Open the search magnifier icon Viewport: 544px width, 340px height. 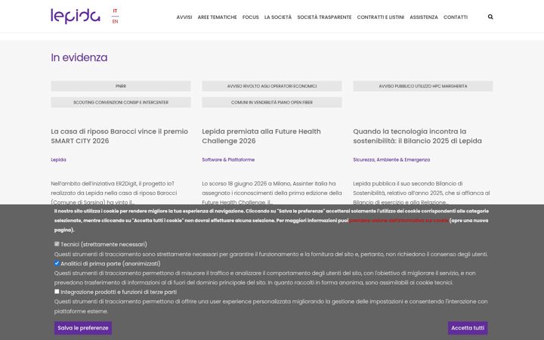click(490, 17)
